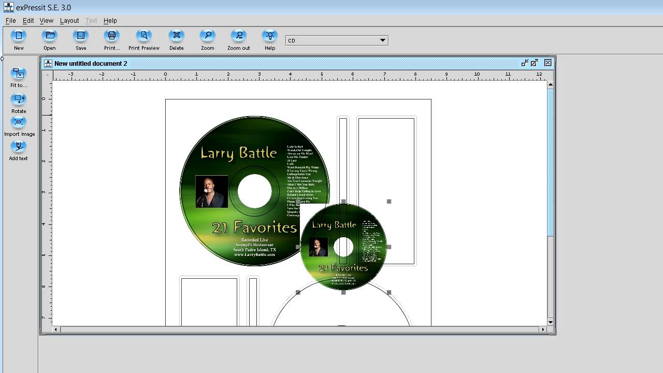Screen dimensions: 663x373
Task: Open the Help menu
Action: pos(110,21)
